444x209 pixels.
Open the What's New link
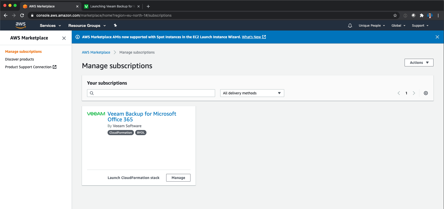point(254,37)
